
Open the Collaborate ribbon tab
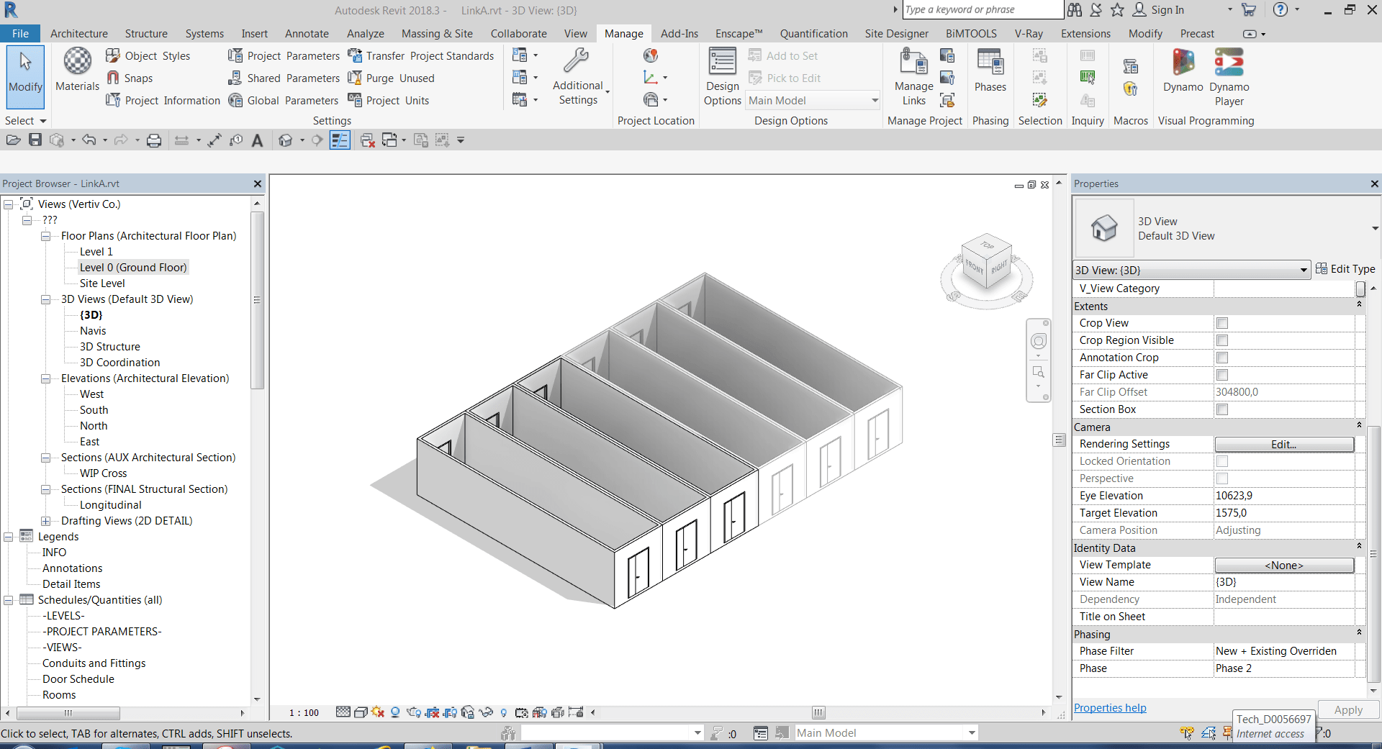coord(518,33)
